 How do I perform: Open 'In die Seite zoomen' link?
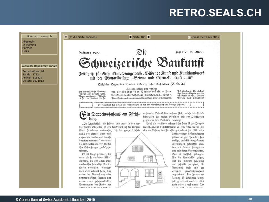coord(82,37)
